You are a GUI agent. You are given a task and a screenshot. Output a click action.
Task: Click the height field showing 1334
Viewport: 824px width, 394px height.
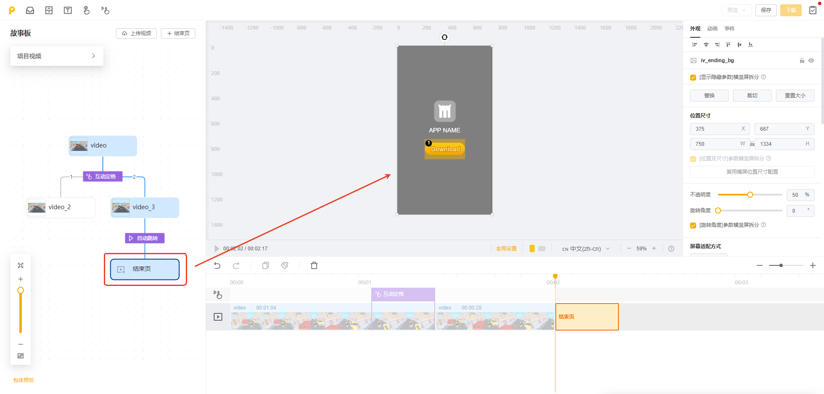(x=785, y=144)
